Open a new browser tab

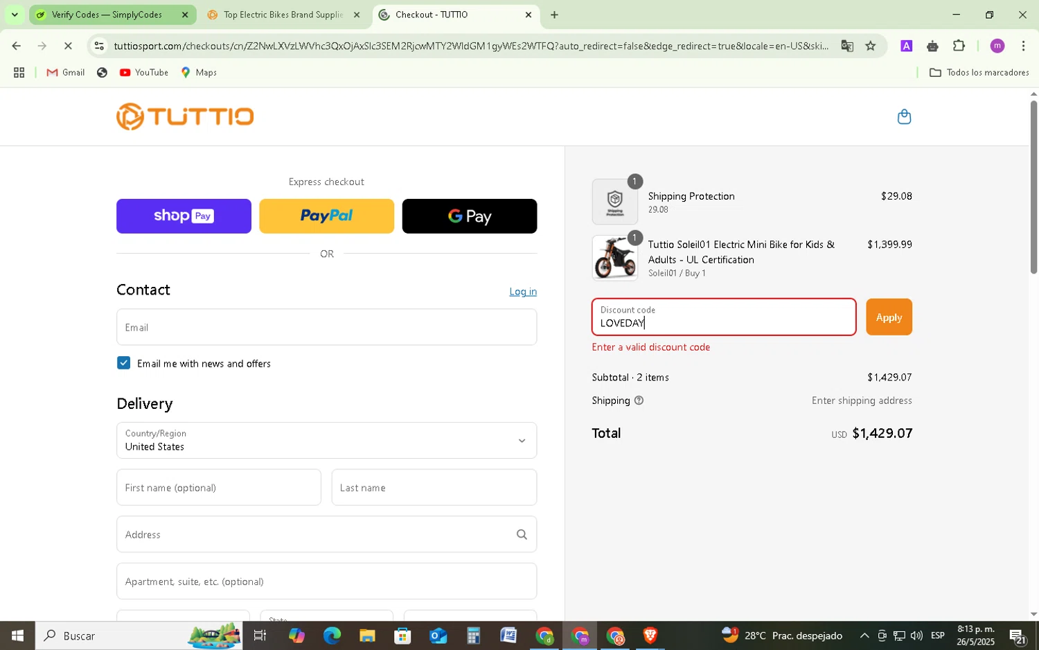(x=554, y=15)
